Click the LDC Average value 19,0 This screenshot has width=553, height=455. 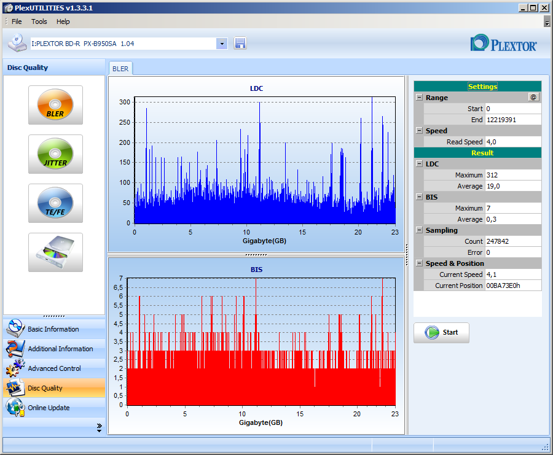coord(513,185)
